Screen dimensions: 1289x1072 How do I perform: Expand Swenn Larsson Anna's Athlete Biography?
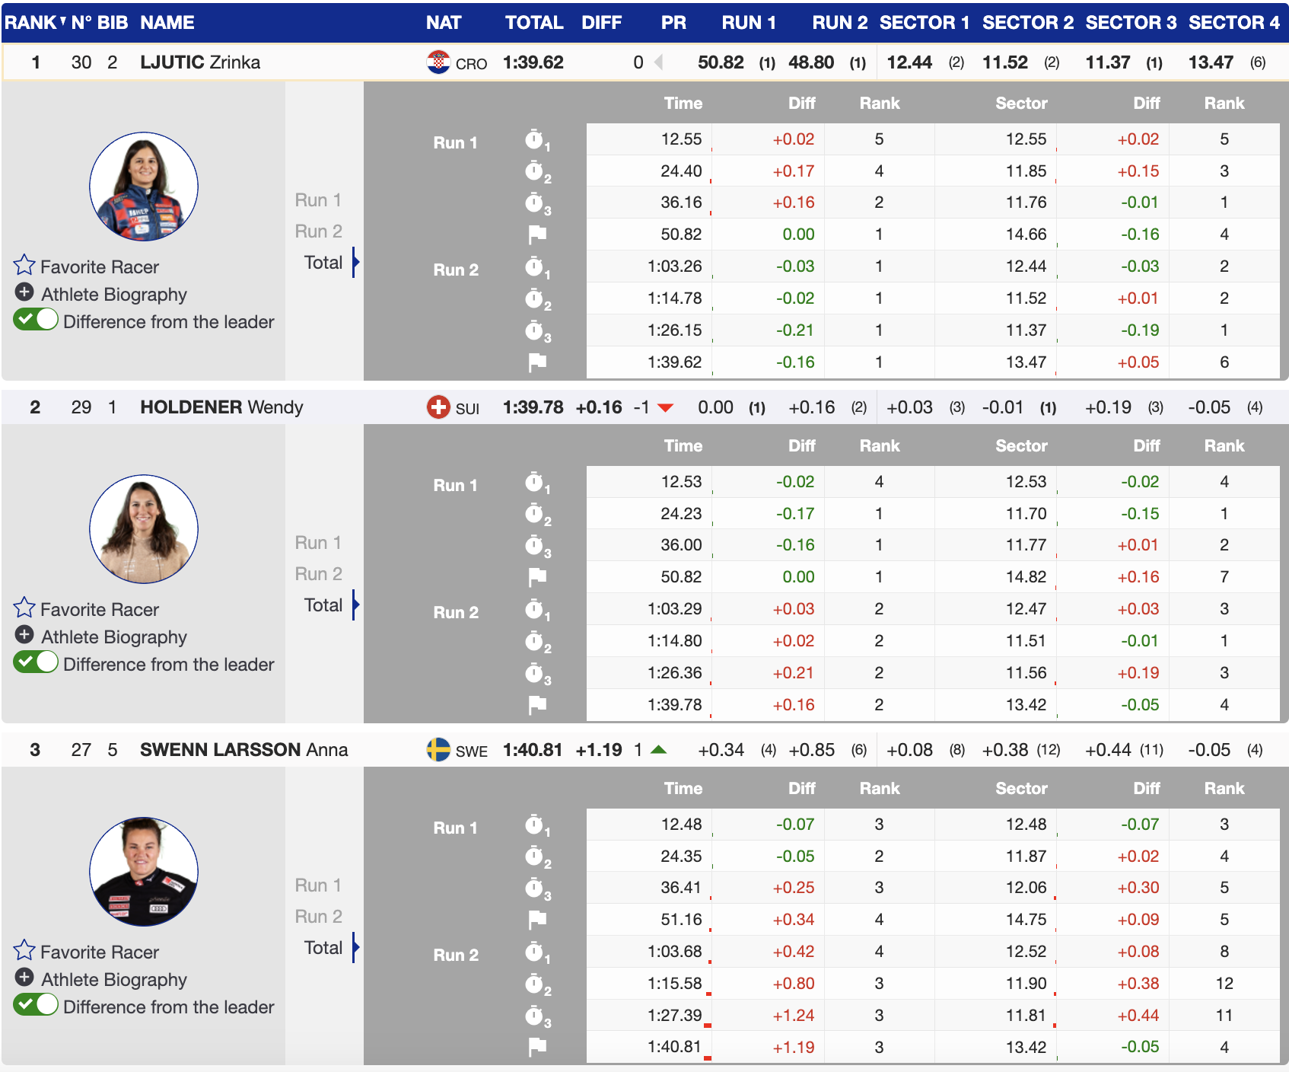[24, 978]
